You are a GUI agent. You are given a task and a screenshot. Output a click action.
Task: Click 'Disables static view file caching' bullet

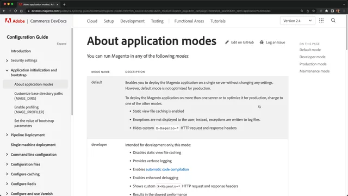click(157, 152)
